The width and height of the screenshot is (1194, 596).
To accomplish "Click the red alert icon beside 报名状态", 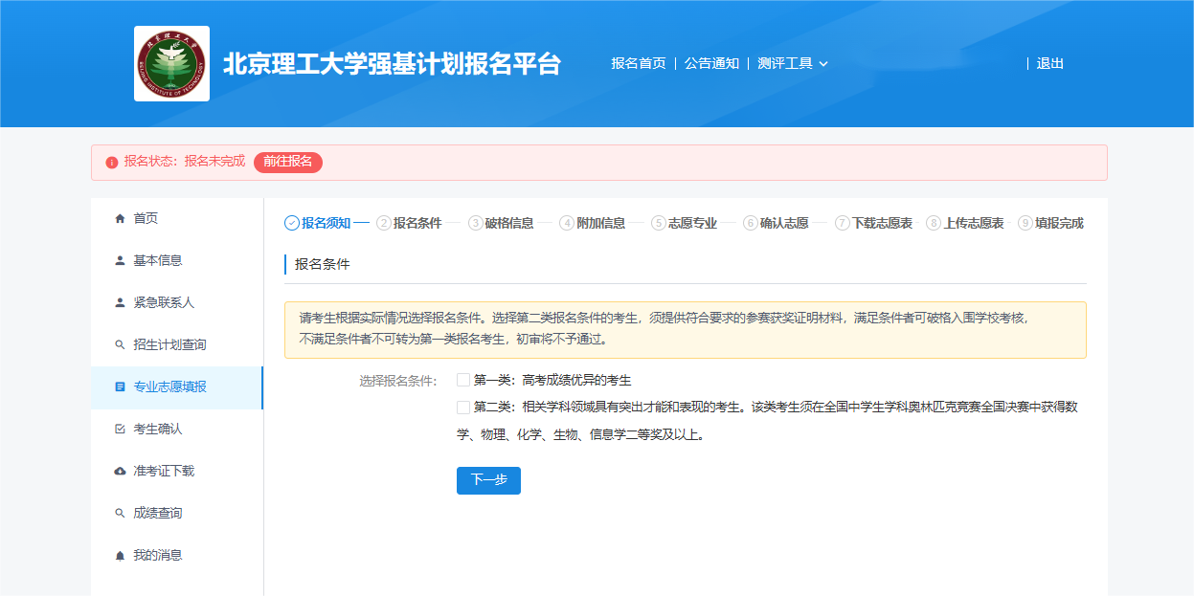I will pos(112,162).
